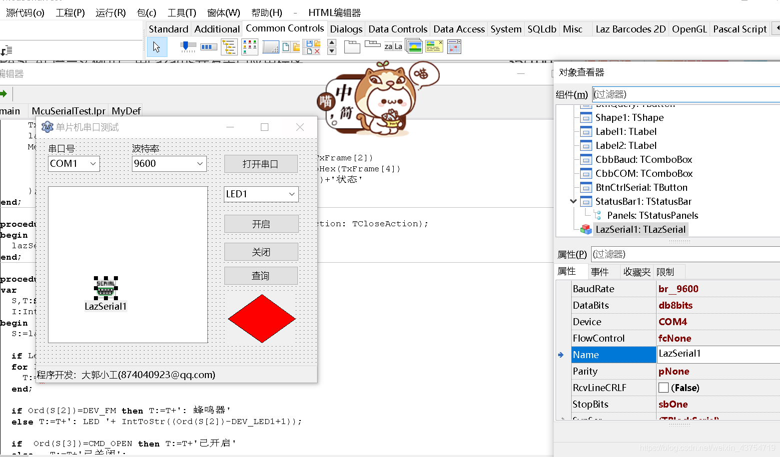
Task: Pick the TPageControl component icon
Action: click(352, 47)
